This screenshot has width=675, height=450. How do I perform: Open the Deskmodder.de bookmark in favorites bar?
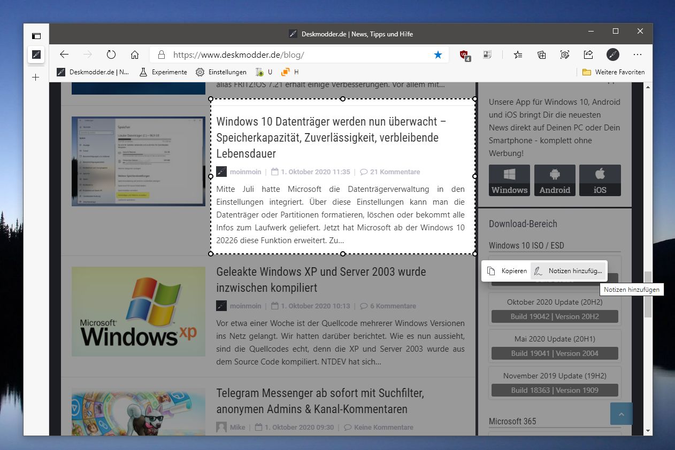click(x=93, y=72)
